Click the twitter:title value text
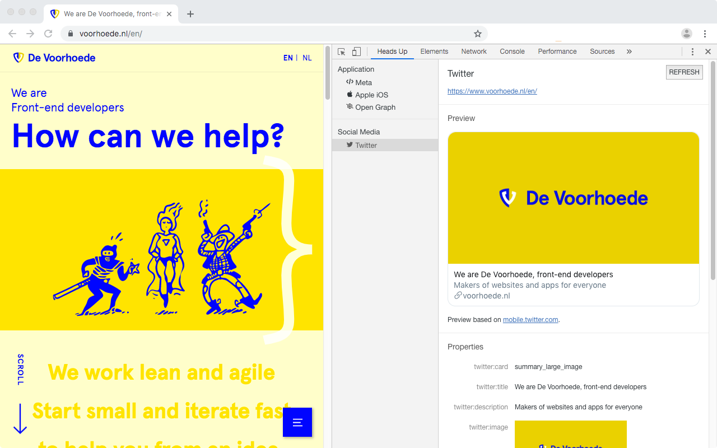 [580, 387]
